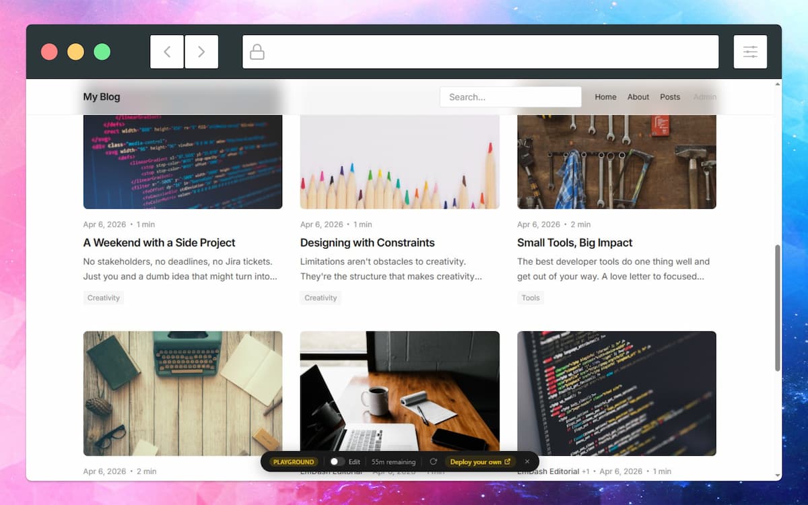This screenshot has height=505, width=808.
Task: Click inside the Search field
Action: coord(510,96)
